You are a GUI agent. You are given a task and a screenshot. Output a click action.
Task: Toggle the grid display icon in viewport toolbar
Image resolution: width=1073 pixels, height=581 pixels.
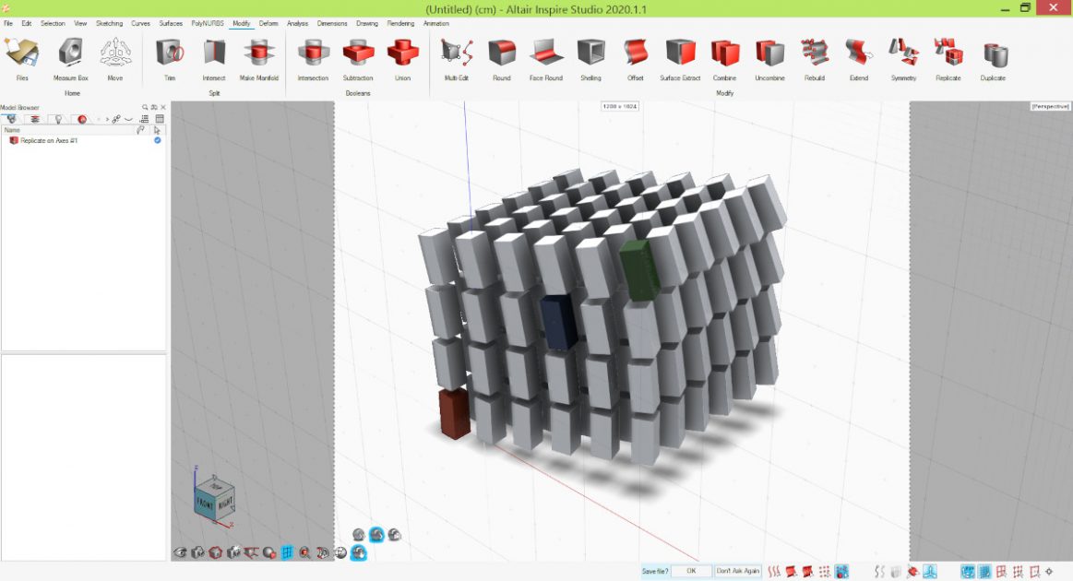pyautogui.click(x=288, y=552)
